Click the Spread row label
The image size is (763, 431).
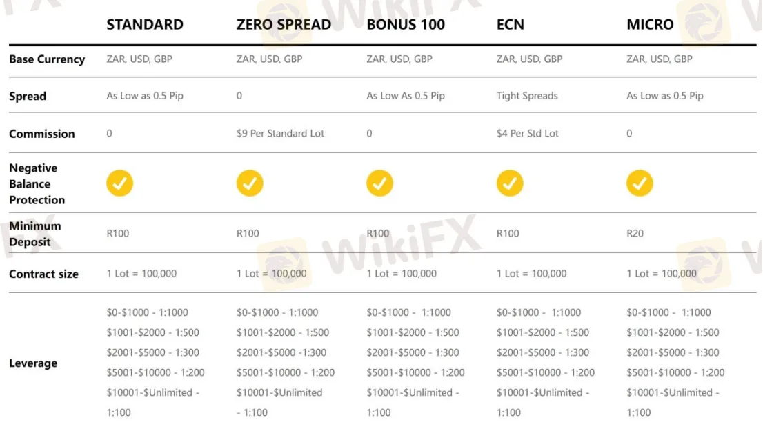click(28, 97)
